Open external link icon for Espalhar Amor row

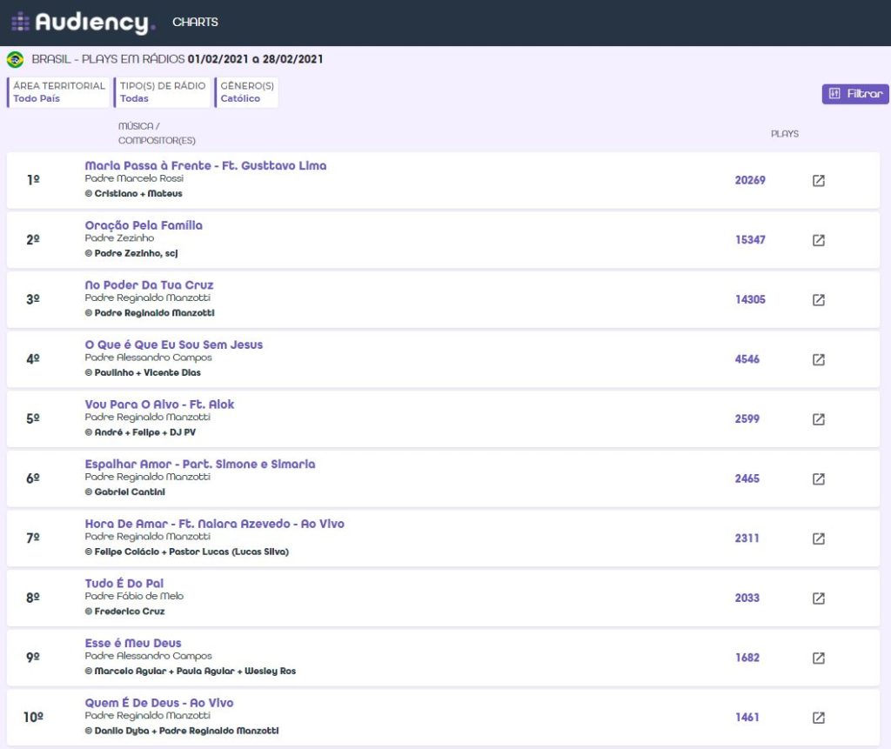pyautogui.click(x=818, y=479)
